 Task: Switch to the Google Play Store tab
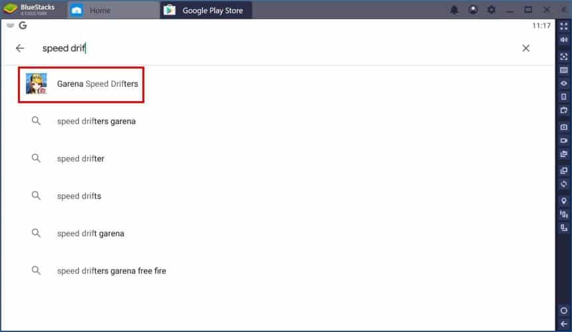tap(206, 10)
